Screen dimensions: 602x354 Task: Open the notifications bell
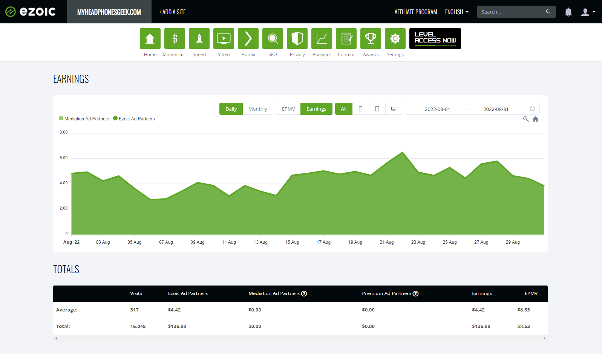click(568, 12)
